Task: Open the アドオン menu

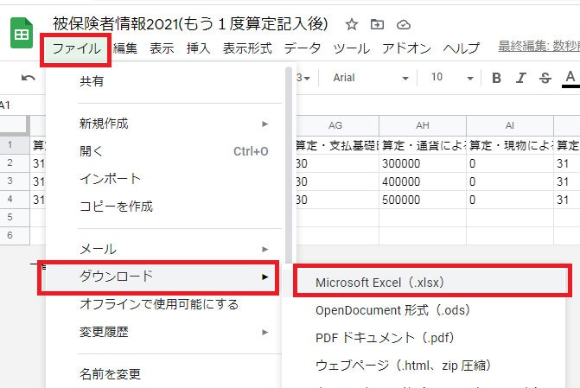Action: pos(406,48)
